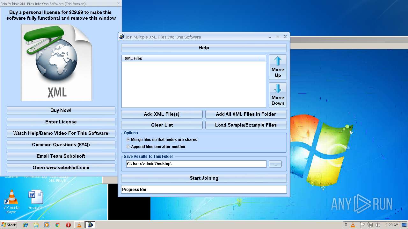Click Email Team Sobolsoft
408x229 pixels.
(x=61, y=156)
